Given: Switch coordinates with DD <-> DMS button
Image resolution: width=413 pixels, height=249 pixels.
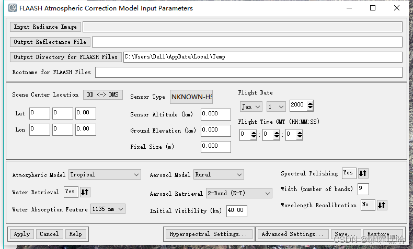Looking at the screenshot, I should [103, 94].
